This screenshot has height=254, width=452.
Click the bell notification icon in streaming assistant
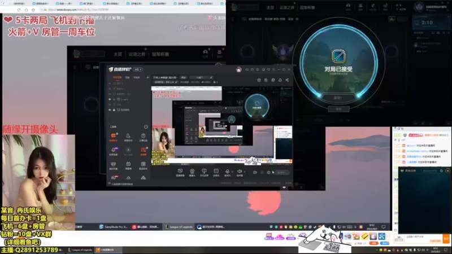tap(280, 80)
